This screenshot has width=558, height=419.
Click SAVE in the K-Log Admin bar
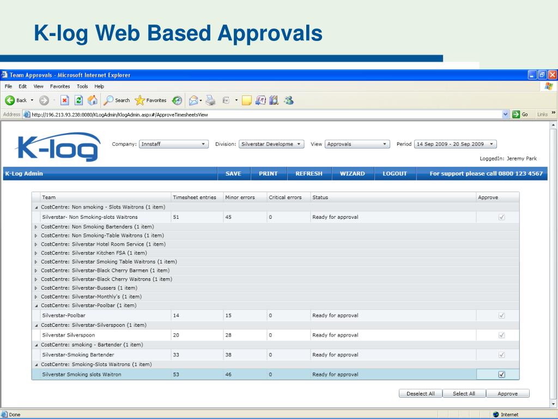pos(233,173)
